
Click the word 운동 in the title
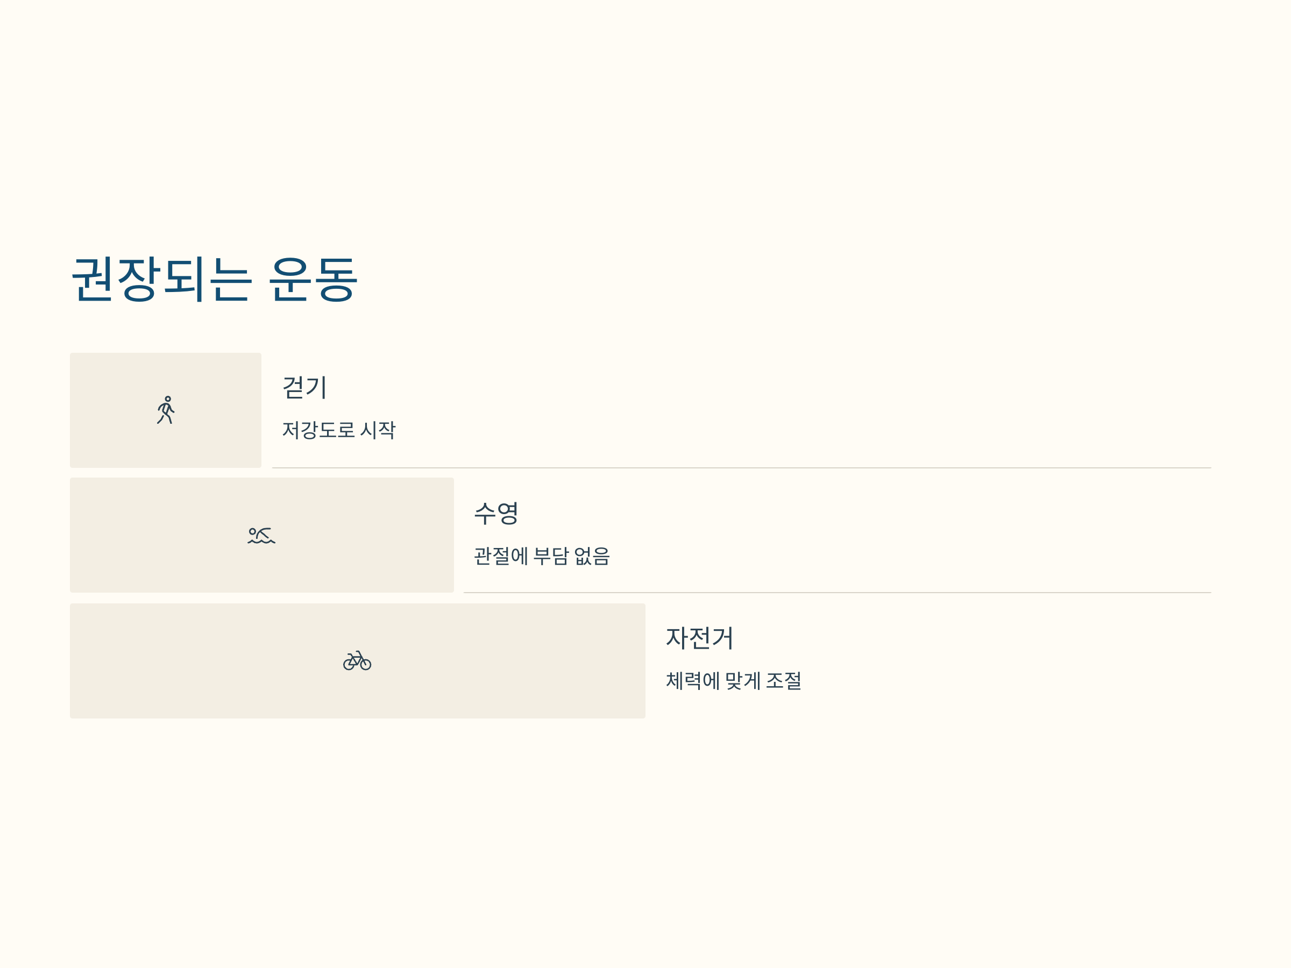pos(313,280)
